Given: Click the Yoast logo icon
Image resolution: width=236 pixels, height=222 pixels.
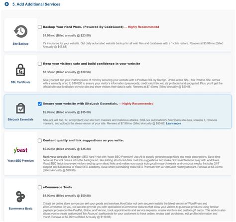Looking at the screenshot, I should click(20, 150).
